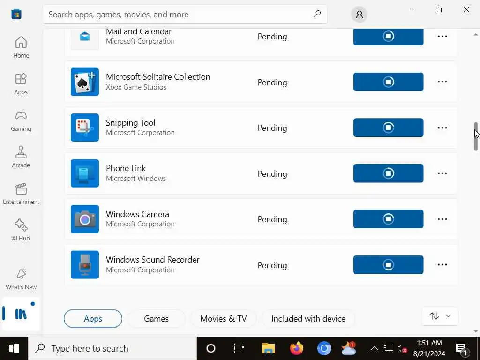The height and width of the screenshot is (360, 480).
Task: Open the Library icon in sidebar
Action: (x=21, y=314)
